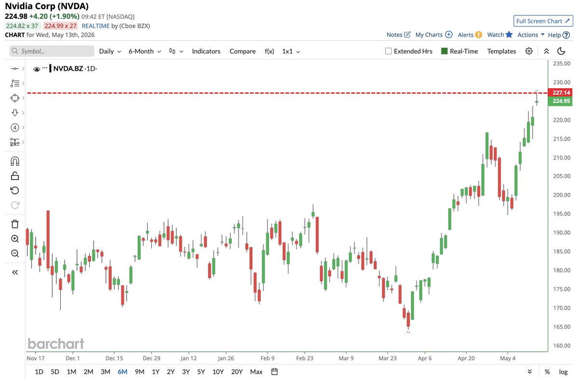The height and width of the screenshot is (380, 578).
Task: Select the 5Y time range
Action: click(x=201, y=371)
